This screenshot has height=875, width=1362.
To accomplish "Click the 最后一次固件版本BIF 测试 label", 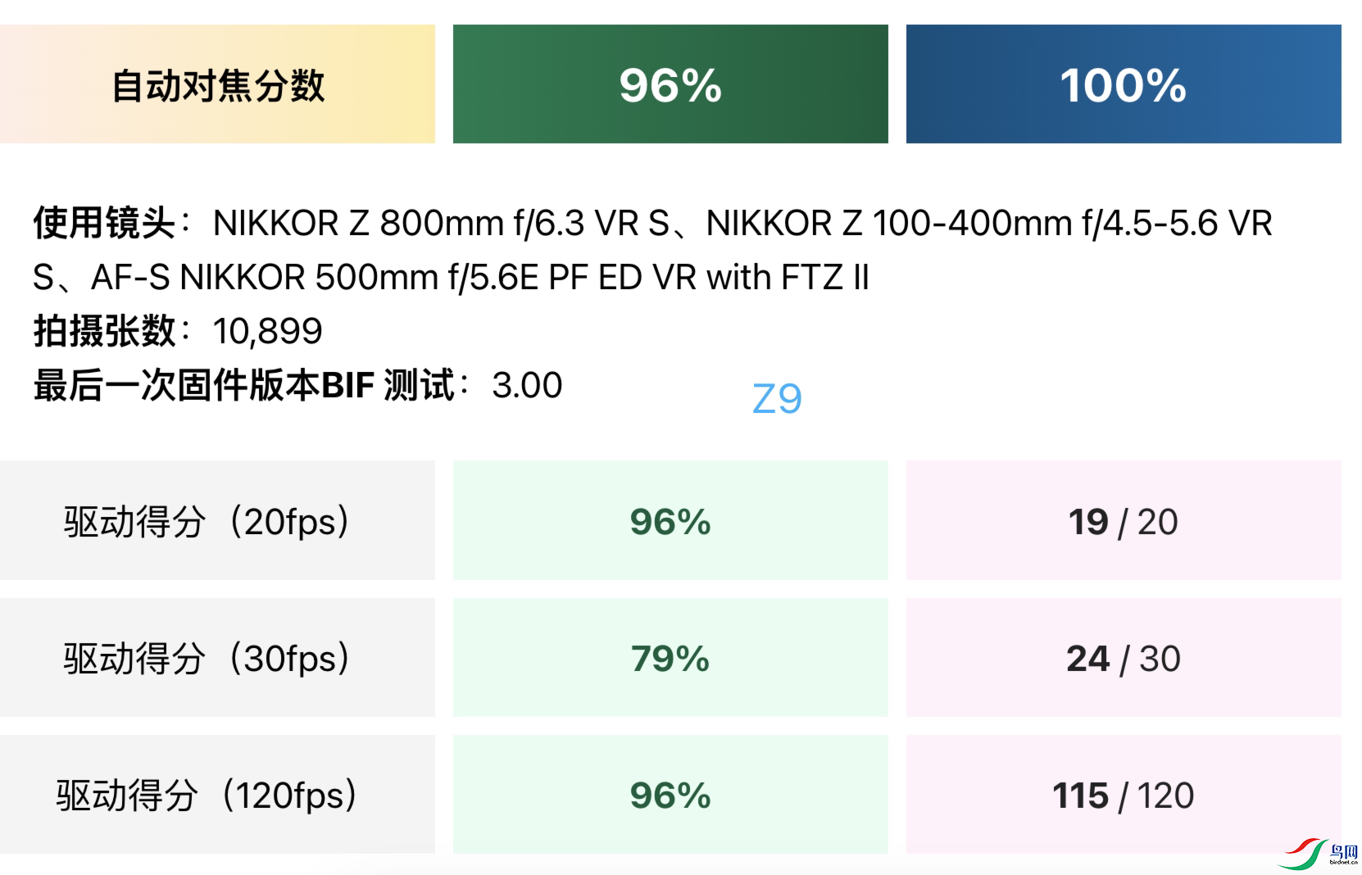I will 243,385.
